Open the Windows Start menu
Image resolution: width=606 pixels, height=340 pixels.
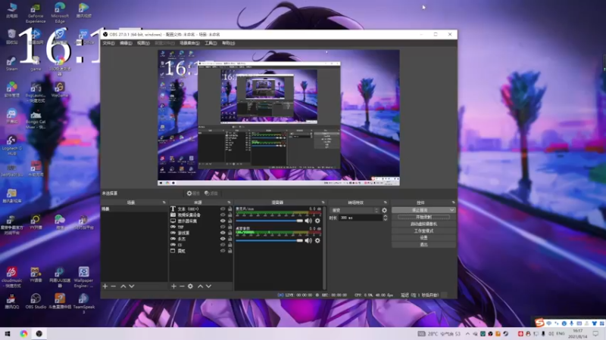8,334
